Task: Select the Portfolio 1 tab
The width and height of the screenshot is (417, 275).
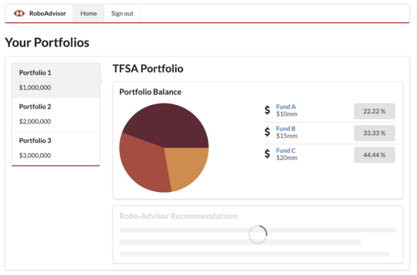Action: pos(56,80)
